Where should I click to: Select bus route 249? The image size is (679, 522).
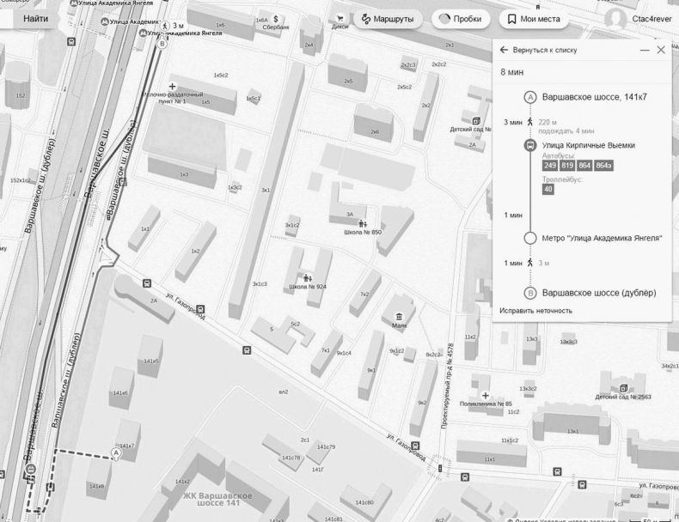coord(550,165)
